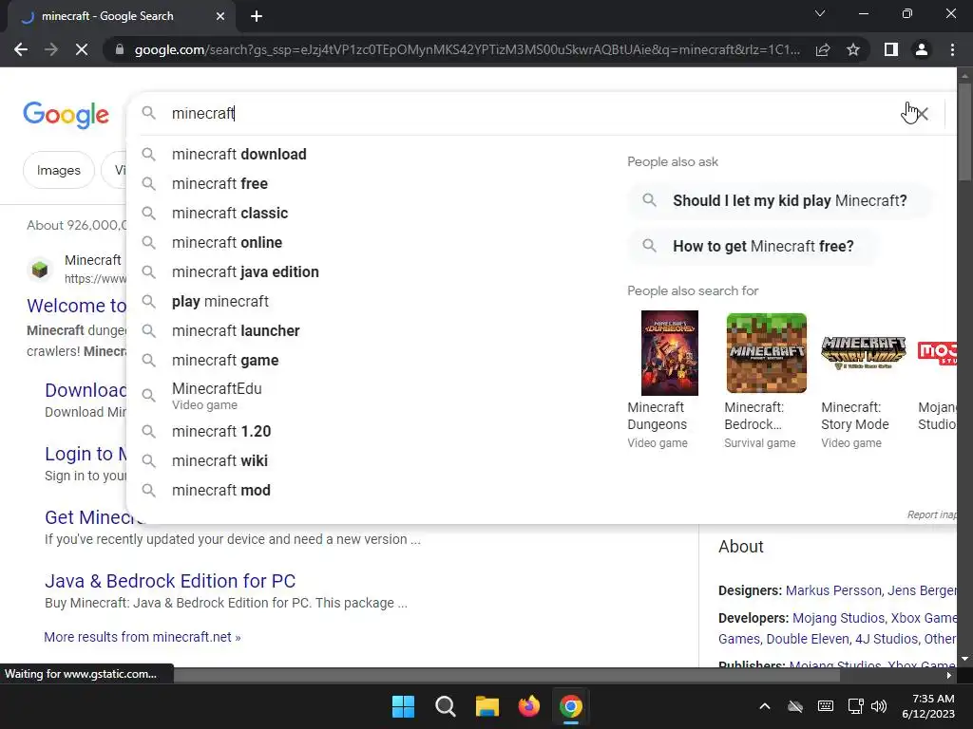Viewport: 973px width, 729px height.
Task: Choose the minecraft 1.20 suggestion
Action: coord(221,432)
